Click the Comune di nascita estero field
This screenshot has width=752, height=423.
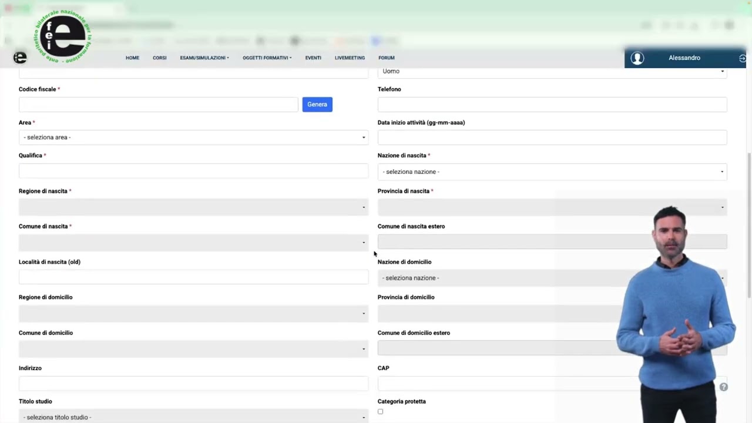tap(552, 241)
